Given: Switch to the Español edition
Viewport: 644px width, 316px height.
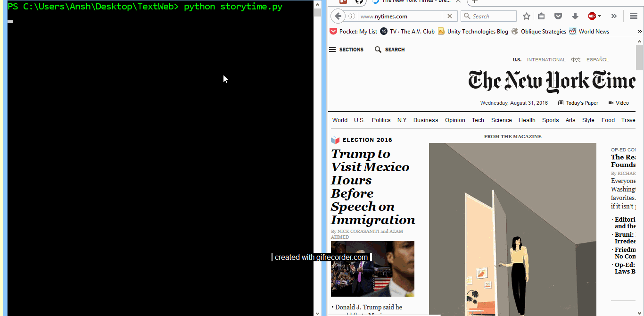Looking at the screenshot, I should 597,60.
